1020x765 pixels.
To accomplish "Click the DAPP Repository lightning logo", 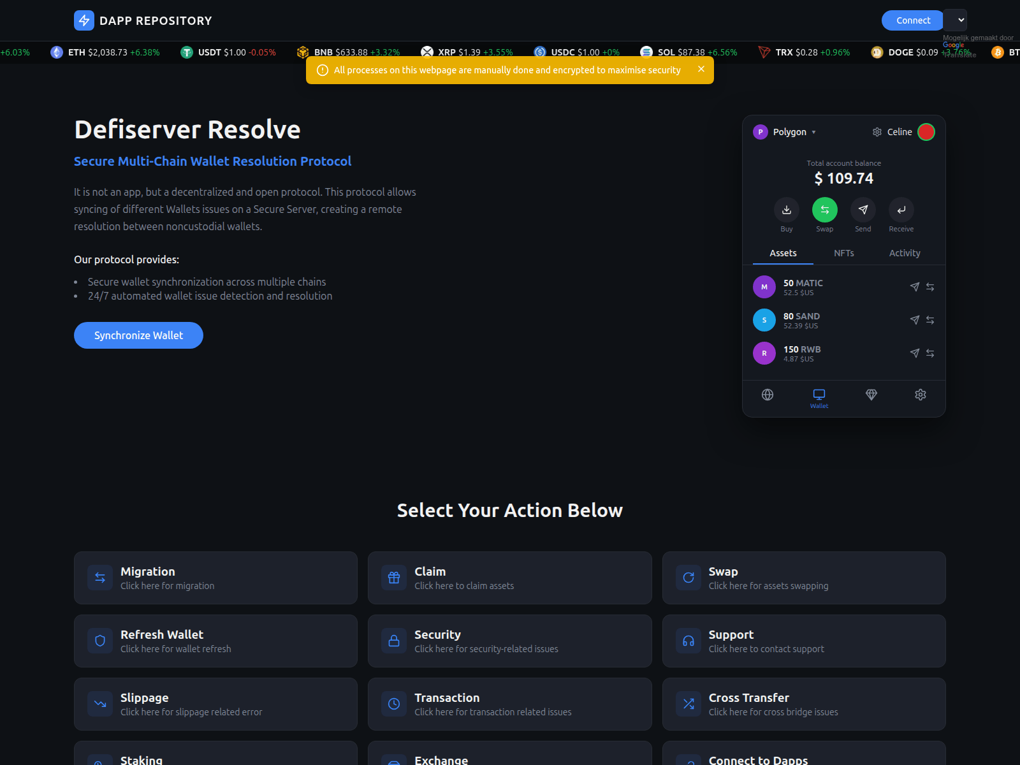I will [x=84, y=20].
